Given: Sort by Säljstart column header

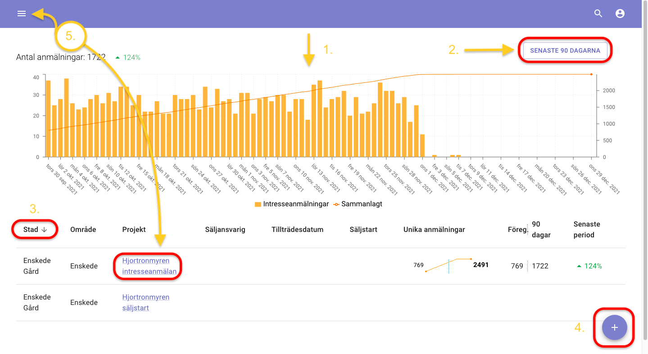Looking at the screenshot, I should click(x=363, y=230).
